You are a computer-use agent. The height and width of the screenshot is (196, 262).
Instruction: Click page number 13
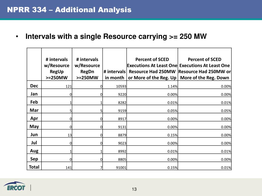pyautogui.click(x=134, y=189)
